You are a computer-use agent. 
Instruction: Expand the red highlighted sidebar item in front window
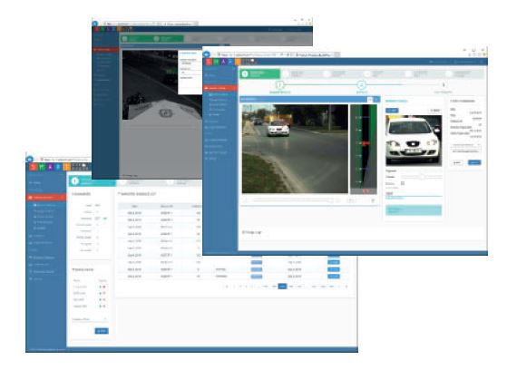[x=220, y=88]
